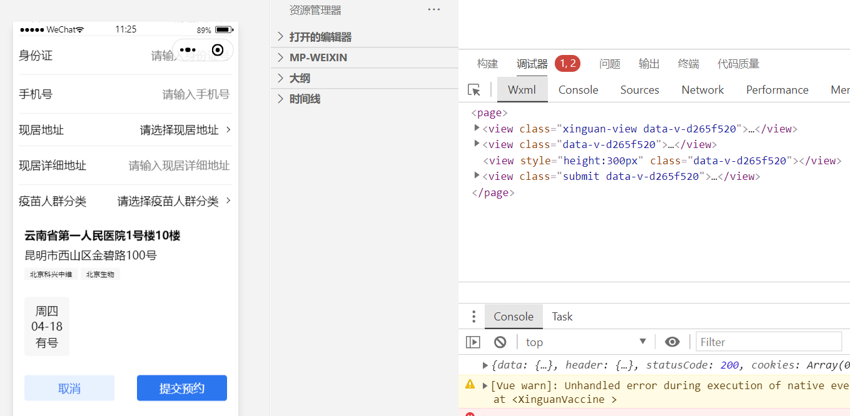Click the 云南省第一人民医院1号楼10楼 title
This screenshot has height=416, width=850.
tap(103, 235)
